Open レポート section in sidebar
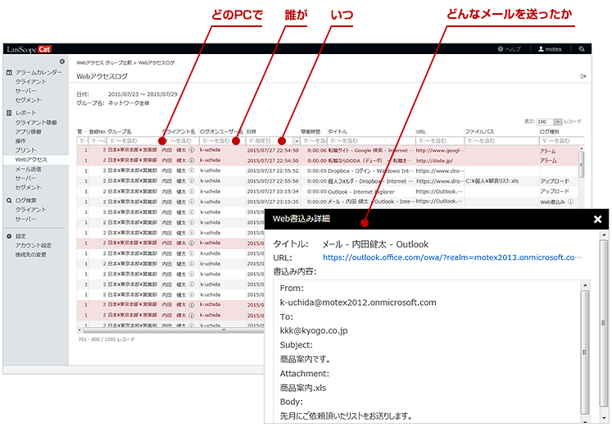Image resolution: width=612 pixels, height=427 pixels. [x=25, y=113]
